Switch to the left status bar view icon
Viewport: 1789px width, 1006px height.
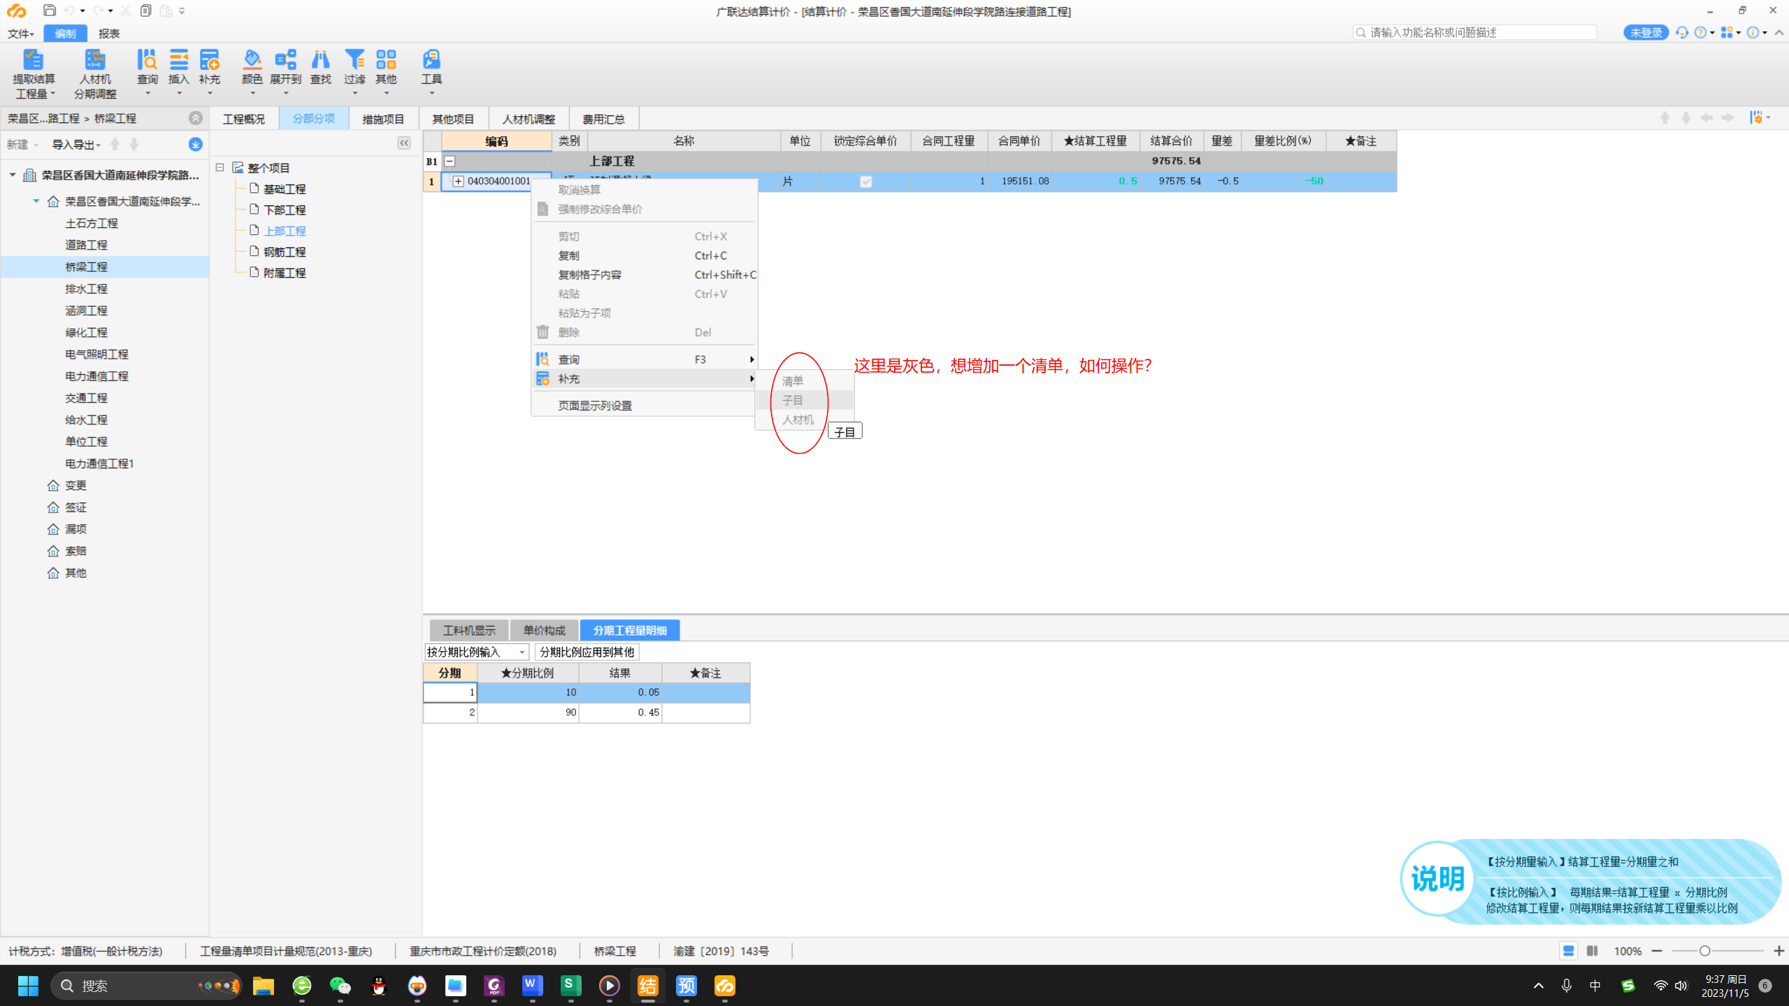(x=1568, y=951)
